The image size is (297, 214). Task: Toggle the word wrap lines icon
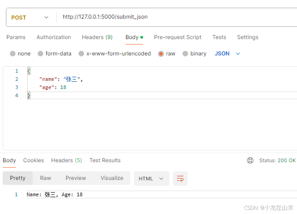pyautogui.click(x=180, y=179)
